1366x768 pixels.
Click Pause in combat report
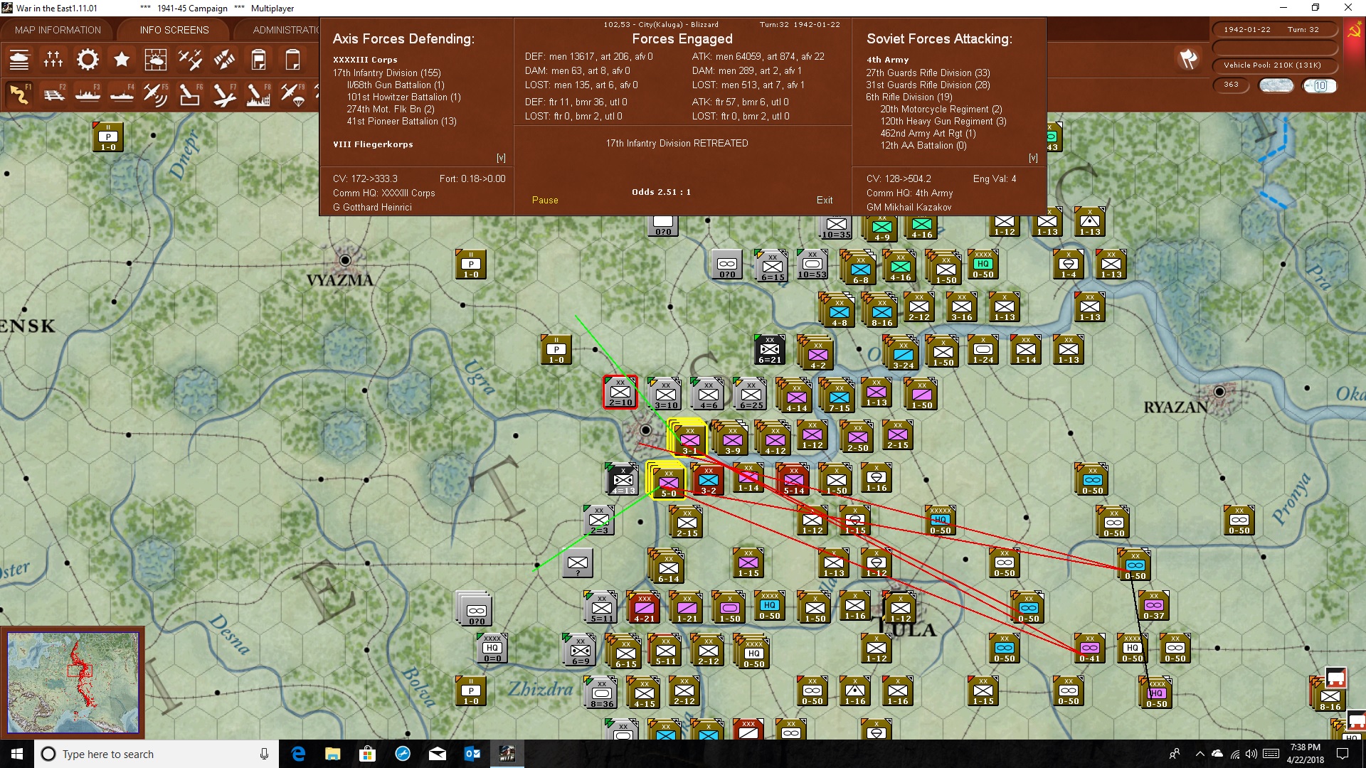[x=545, y=201]
